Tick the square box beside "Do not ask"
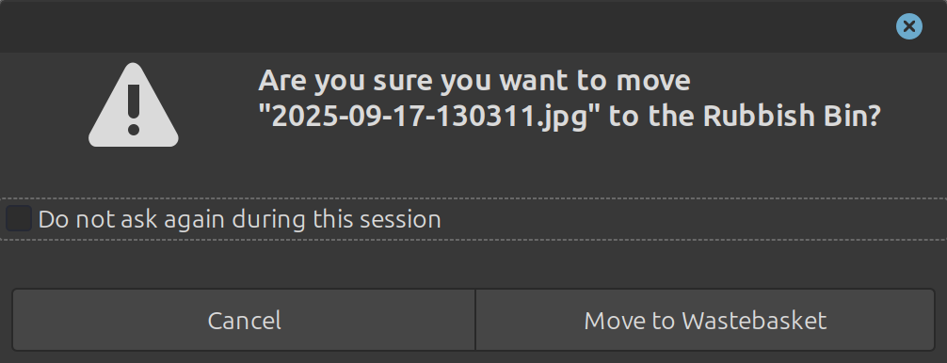Viewport: 947px width, 363px height. 19,218
